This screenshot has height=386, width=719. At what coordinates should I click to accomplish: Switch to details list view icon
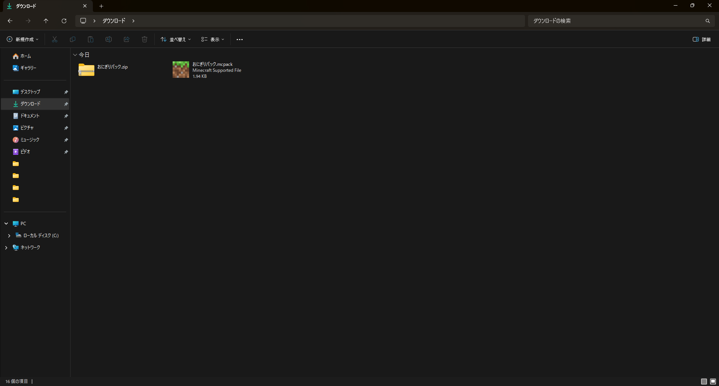tap(704, 381)
